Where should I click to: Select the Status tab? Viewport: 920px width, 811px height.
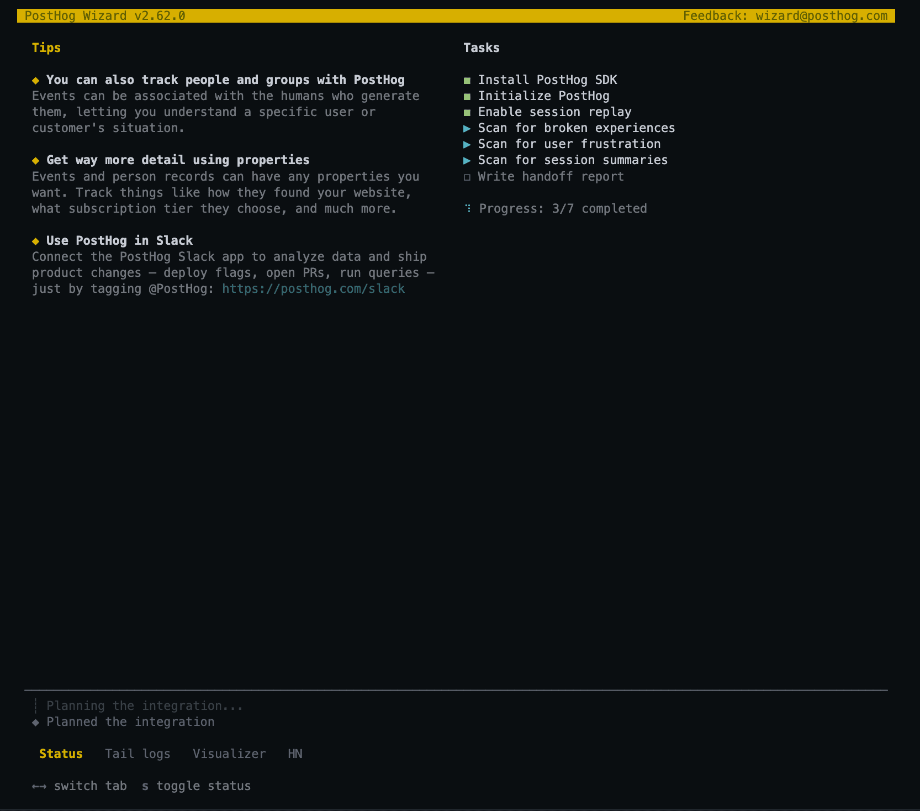coord(61,754)
